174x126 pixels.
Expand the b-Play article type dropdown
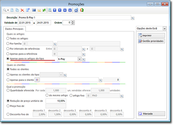(x=79, y=59)
